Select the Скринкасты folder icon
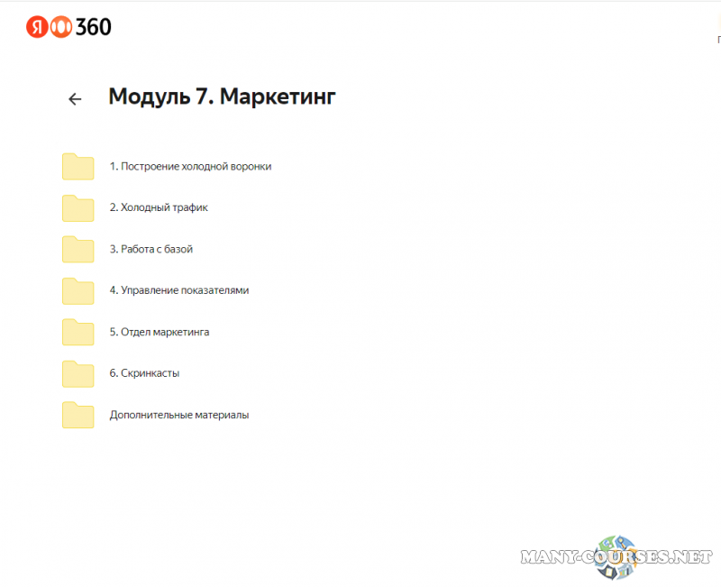 coord(78,374)
